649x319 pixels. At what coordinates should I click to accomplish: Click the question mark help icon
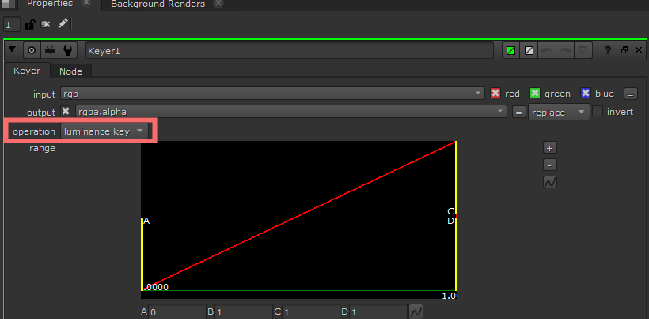(608, 50)
